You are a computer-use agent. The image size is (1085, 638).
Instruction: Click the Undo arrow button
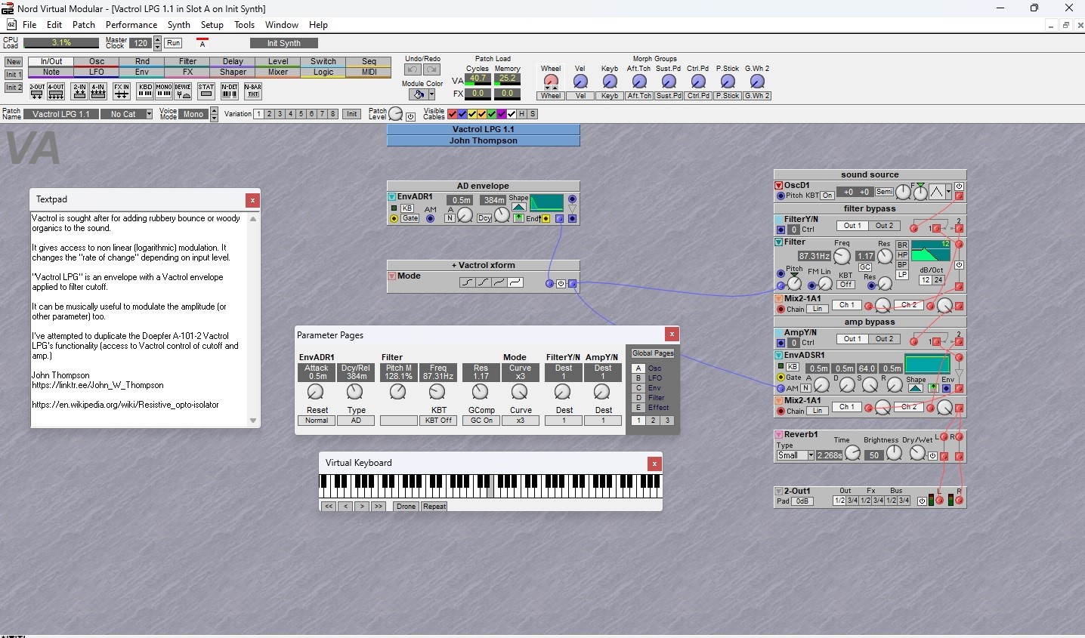(x=413, y=69)
